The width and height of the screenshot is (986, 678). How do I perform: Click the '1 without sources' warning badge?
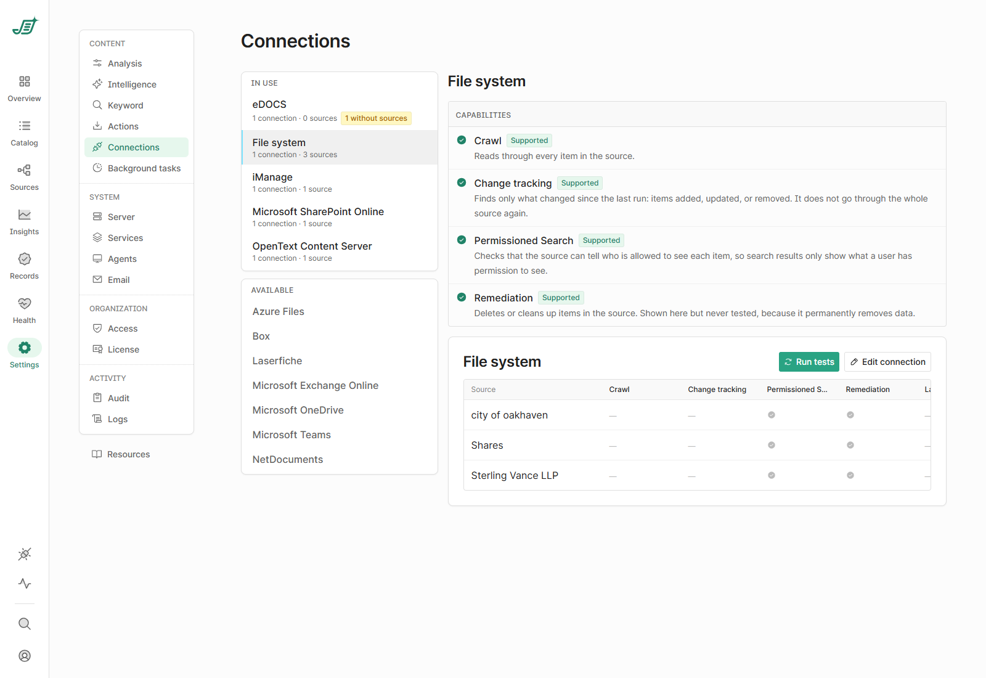point(376,118)
